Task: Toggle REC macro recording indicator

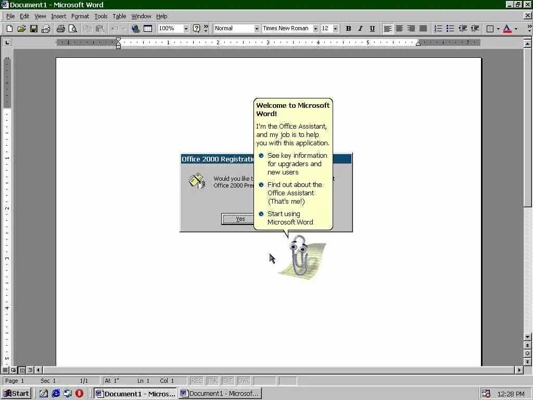Action: pyautogui.click(x=197, y=381)
